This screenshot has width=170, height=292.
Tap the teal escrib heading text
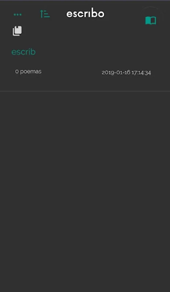pyautogui.click(x=23, y=52)
